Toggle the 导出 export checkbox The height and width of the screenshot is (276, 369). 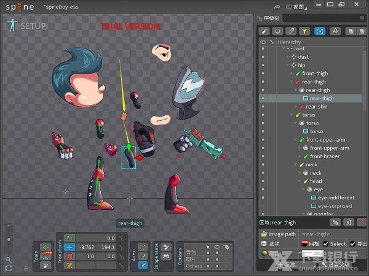click(x=353, y=243)
